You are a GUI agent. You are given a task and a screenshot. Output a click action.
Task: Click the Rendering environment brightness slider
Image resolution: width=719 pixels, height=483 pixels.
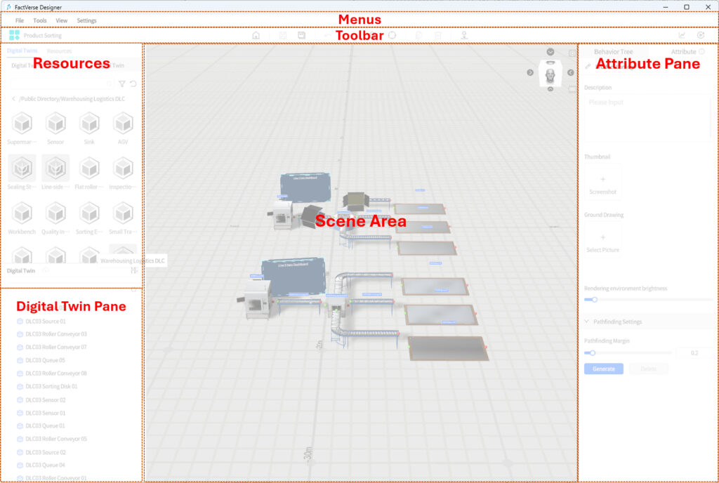(x=648, y=300)
